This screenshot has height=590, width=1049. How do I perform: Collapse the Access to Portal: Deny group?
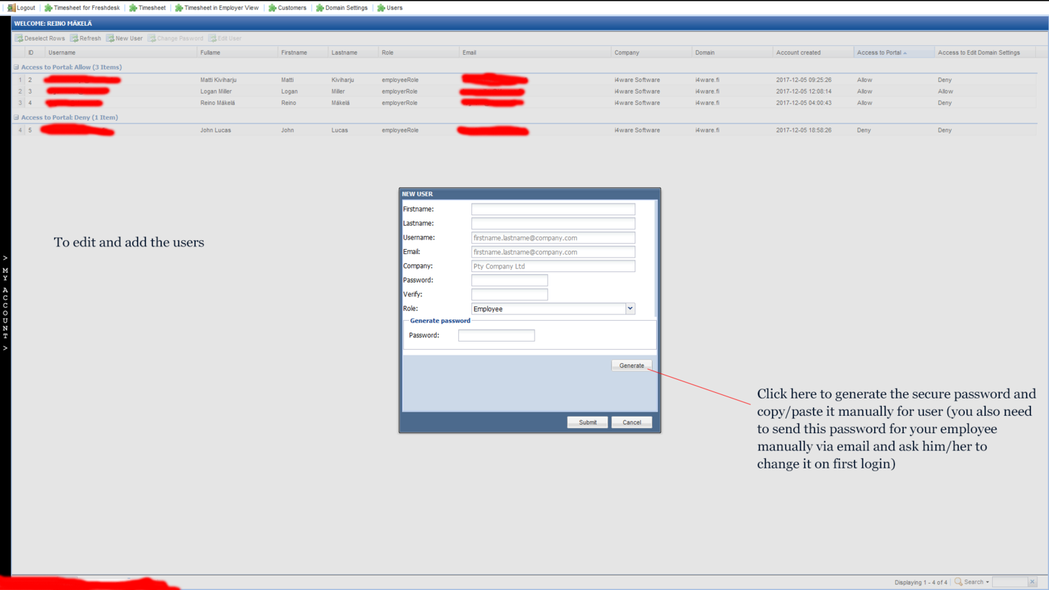pos(15,117)
